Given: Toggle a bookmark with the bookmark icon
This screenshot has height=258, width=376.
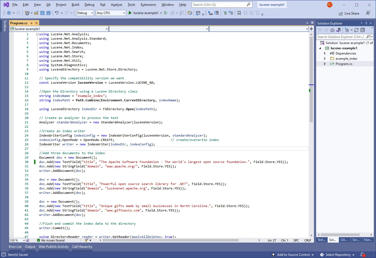Looking at the screenshot, I should click(239, 13).
